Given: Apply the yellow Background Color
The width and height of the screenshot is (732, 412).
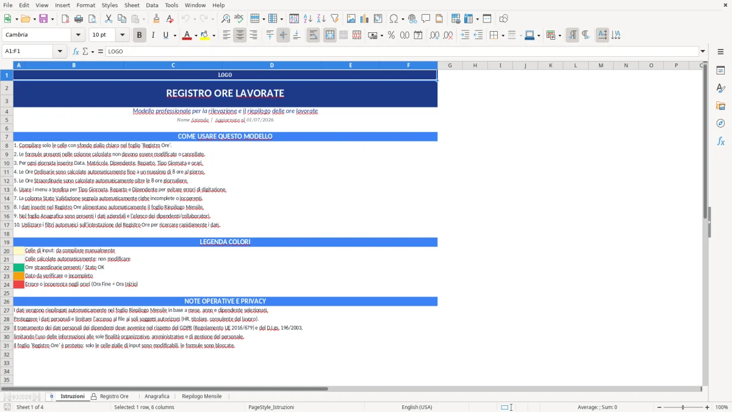Looking at the screenshot, I should (205, 35).
